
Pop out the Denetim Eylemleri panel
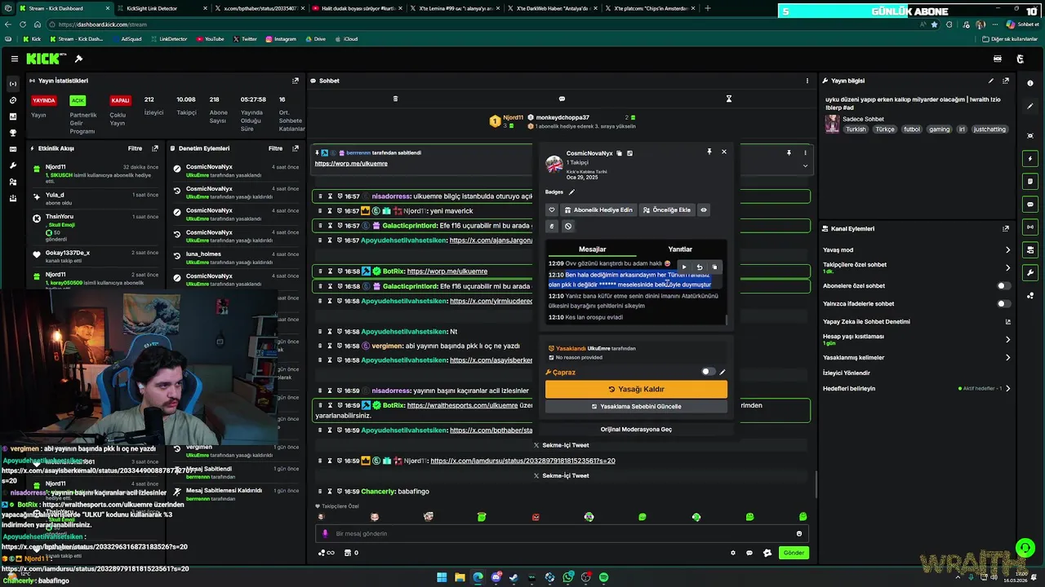[x=296, y=148]
